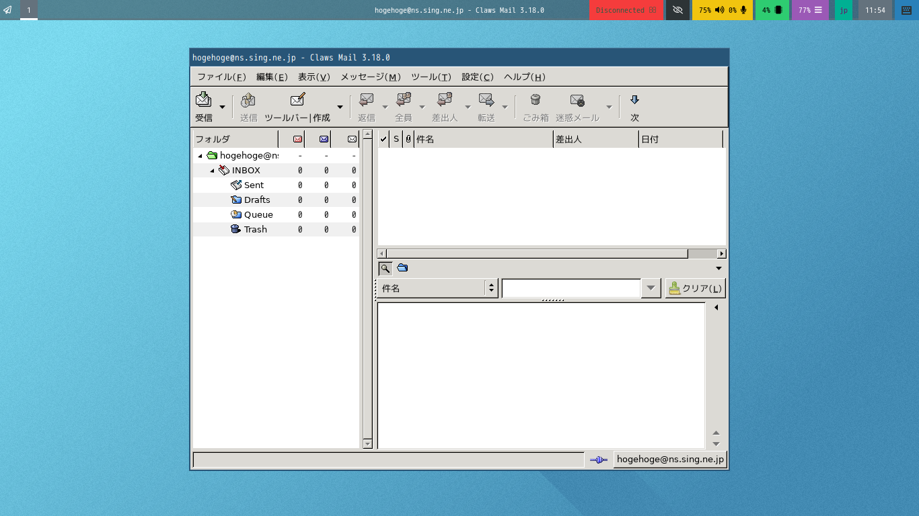The width and height of the screenshot is (919, 516).
Task: Open the ヘルプ(H) menu
Action: click(525, 77)
